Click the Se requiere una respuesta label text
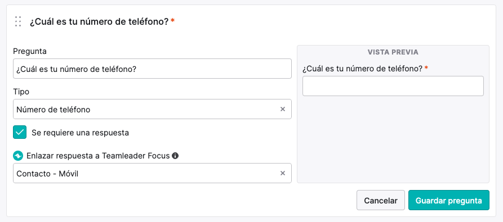 [80, 133]
